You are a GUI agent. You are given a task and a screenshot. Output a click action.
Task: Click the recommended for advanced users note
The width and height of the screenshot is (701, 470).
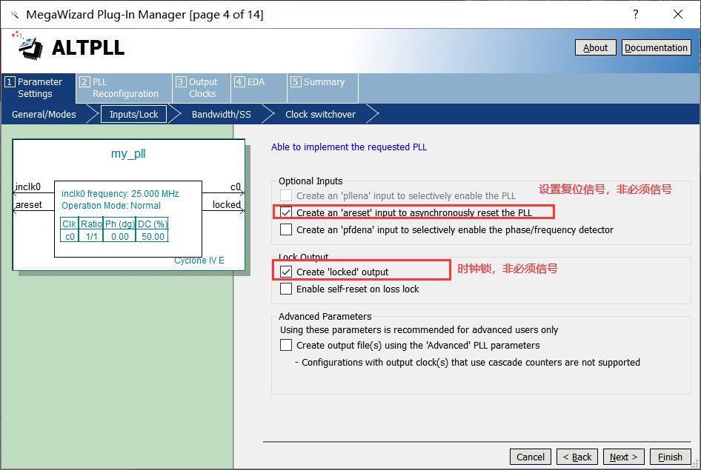[x=419, y=330]
